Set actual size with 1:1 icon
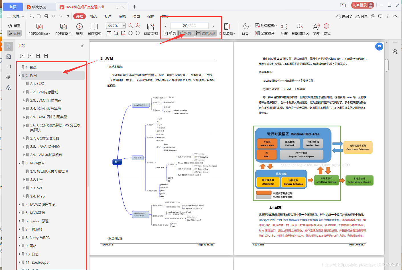This screenshot has height=270, width=402. pos(109,33)
